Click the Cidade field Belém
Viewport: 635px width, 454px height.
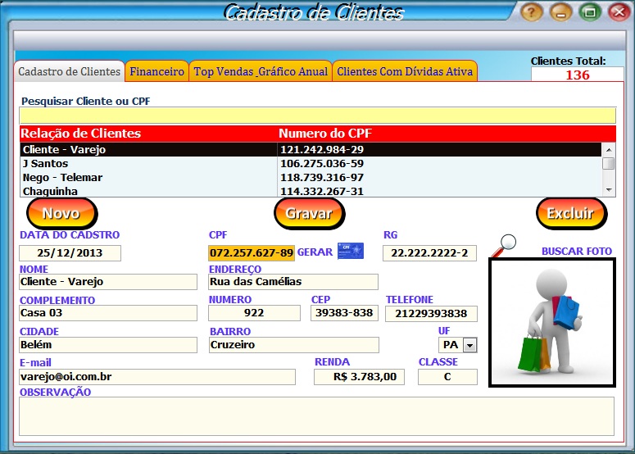coord(108,345)
